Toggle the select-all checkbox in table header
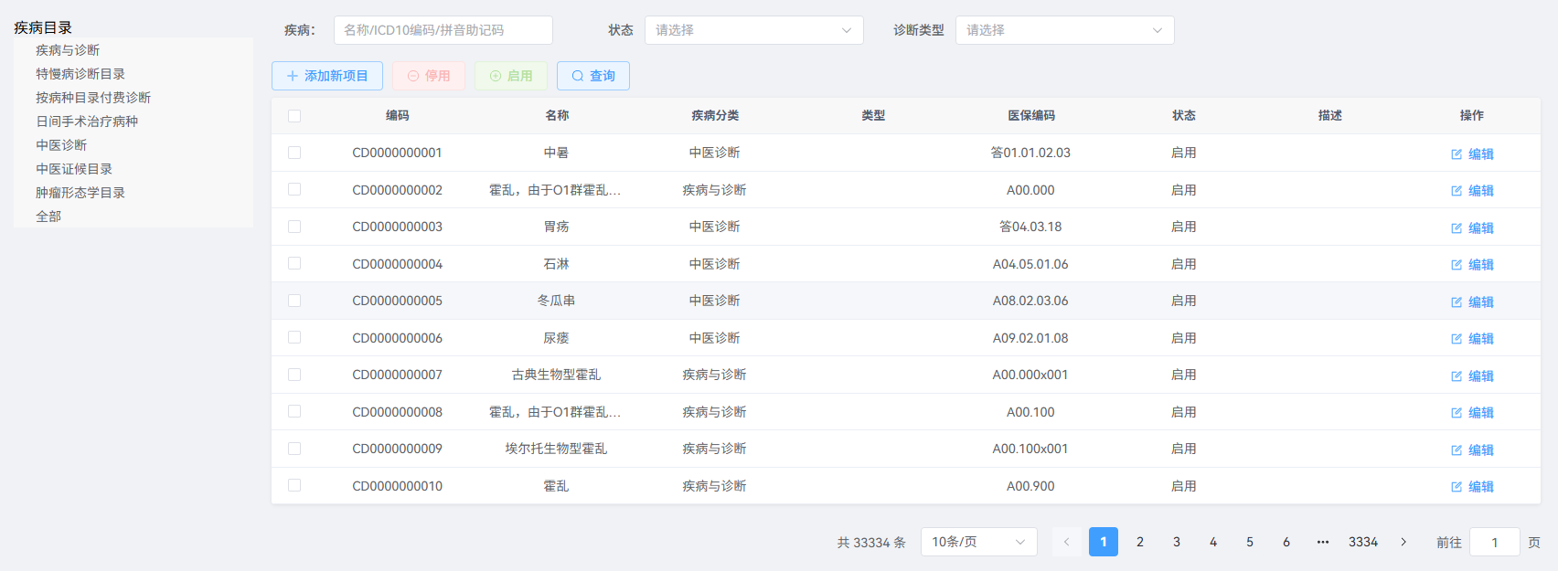 pos(294,116)
